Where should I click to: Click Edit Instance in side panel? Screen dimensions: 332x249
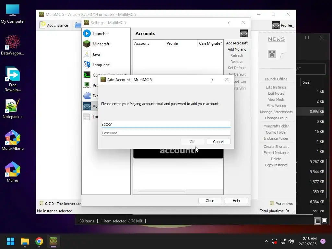click(276, 87)
